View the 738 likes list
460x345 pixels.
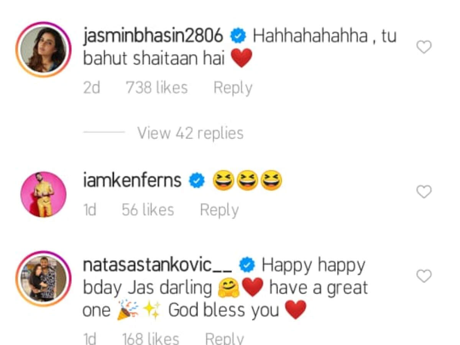(157, 88)
